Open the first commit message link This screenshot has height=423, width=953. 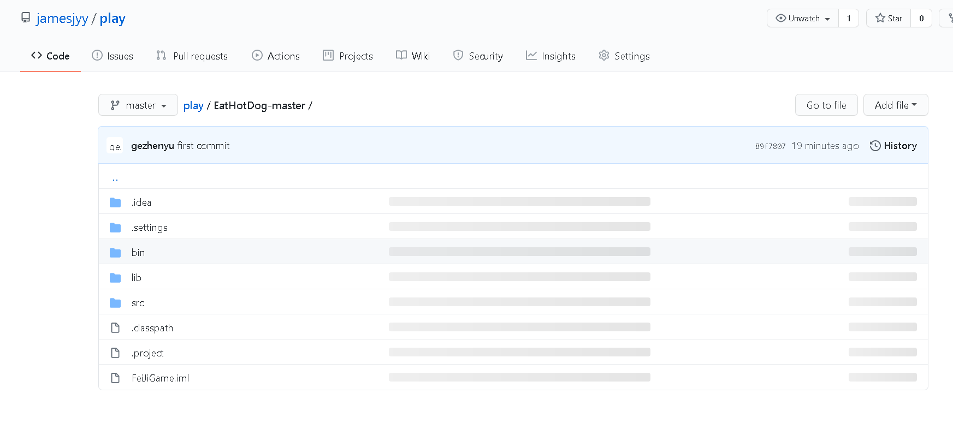click(x=204, y=146)
